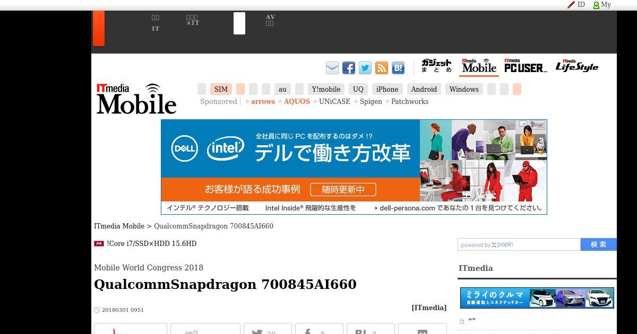Select the Y!mobile category tag
The width and height of the screenshot is (637, 334).
pos(326,89)
